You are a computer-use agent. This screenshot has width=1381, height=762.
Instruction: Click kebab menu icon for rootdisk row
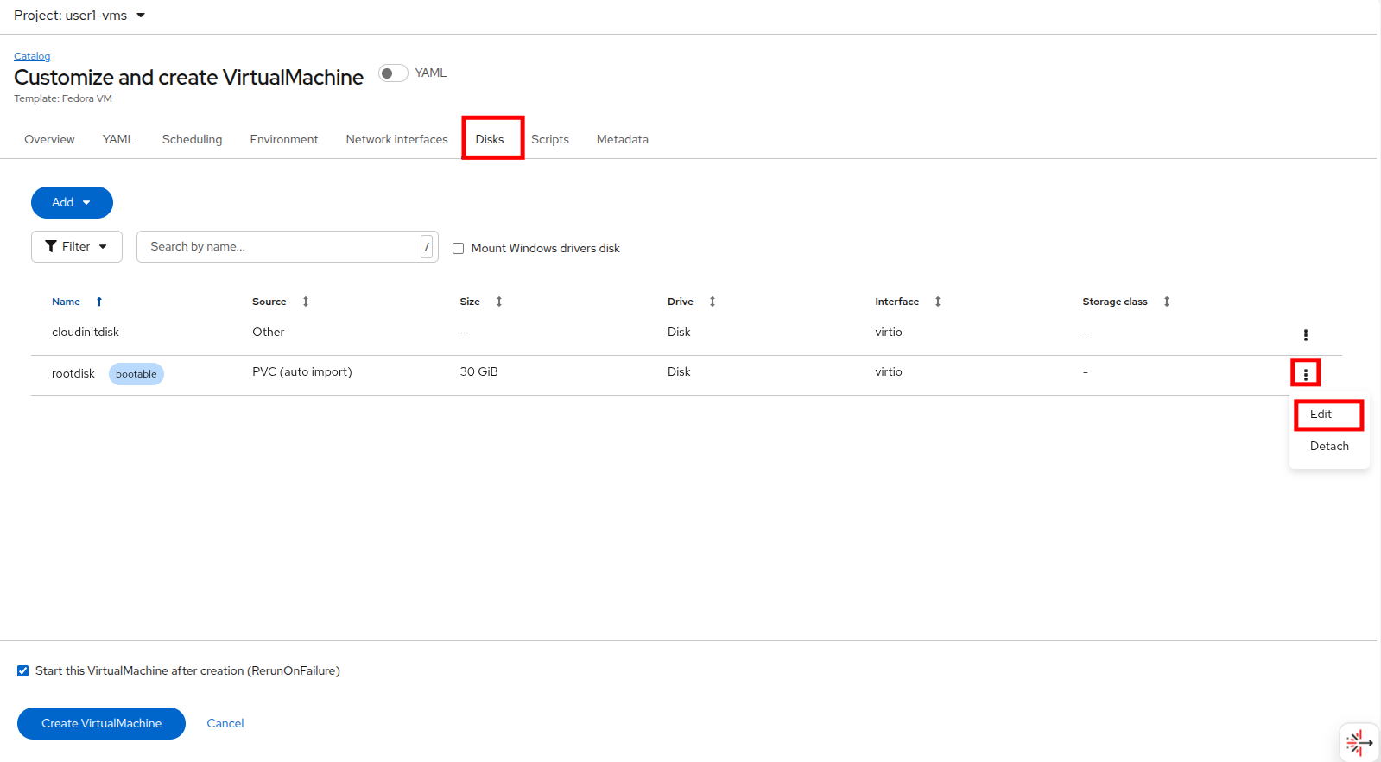(x=1305, y=373)
